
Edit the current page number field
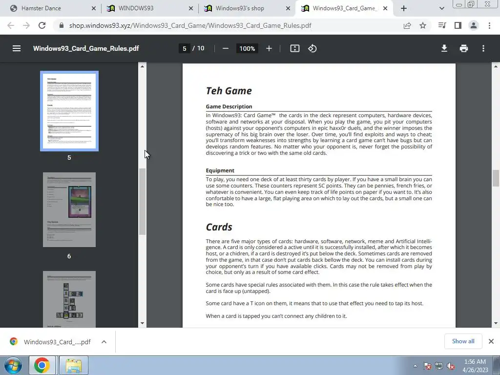click(x=184, y=48)
